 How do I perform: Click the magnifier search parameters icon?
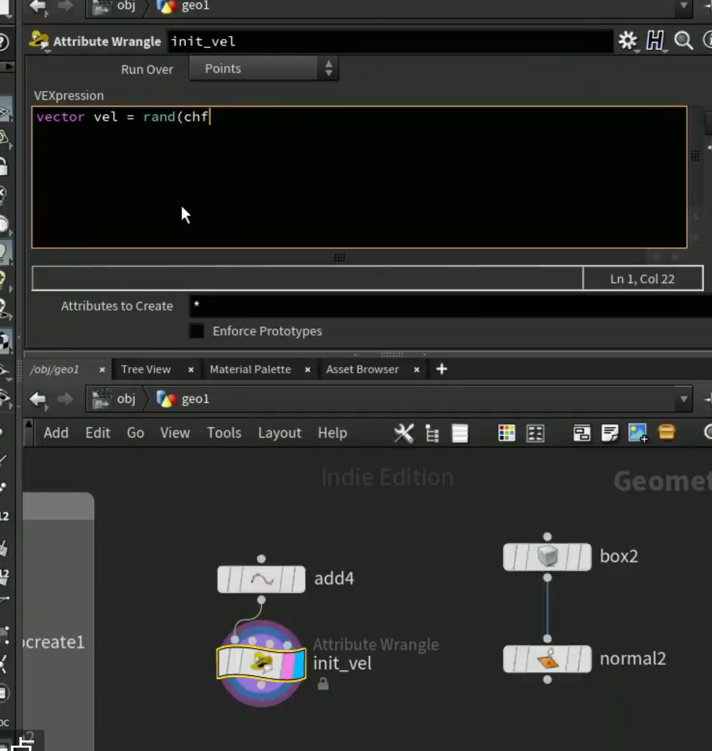point(683,41)
